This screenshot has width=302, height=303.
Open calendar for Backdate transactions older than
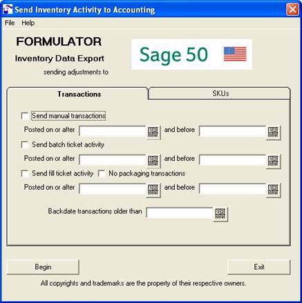(220, 214)
